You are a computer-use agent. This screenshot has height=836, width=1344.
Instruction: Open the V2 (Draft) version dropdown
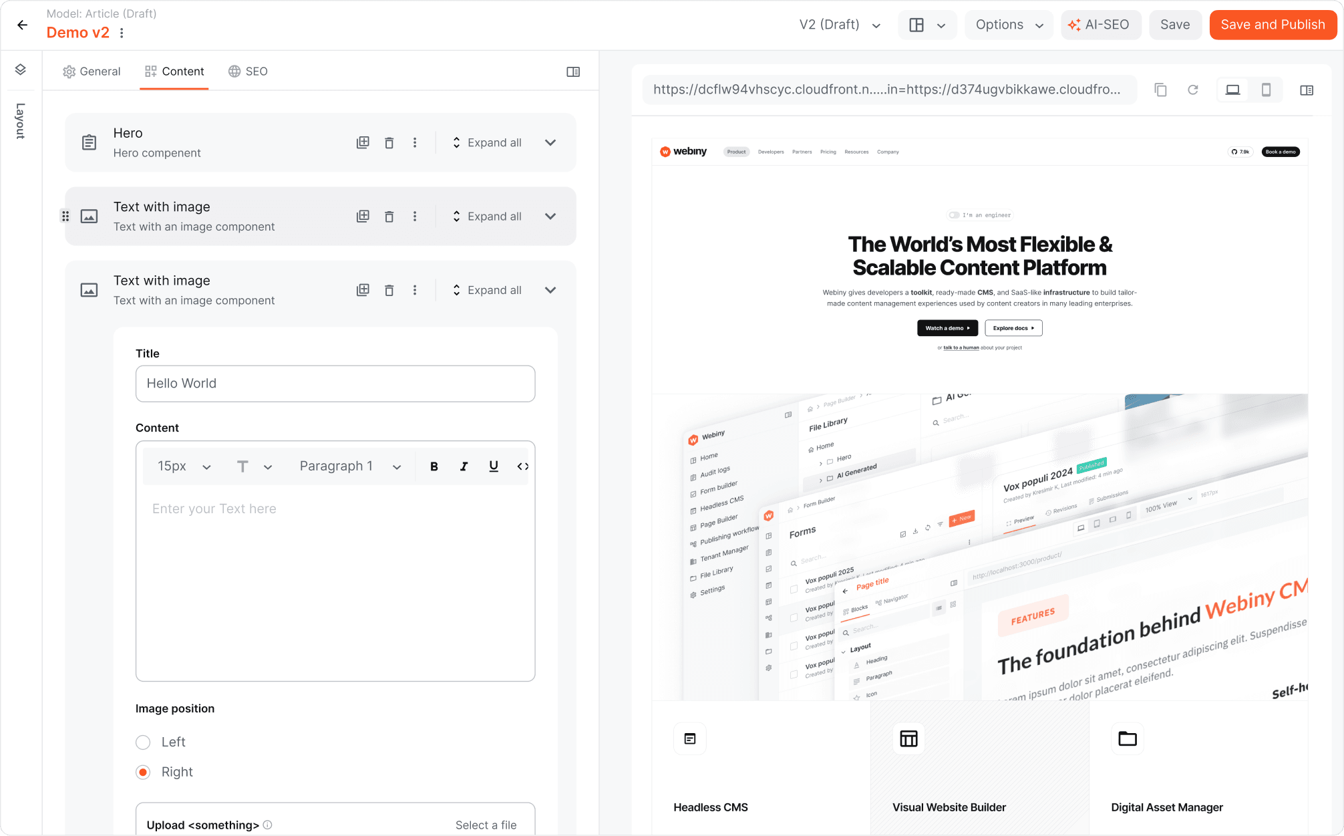[839, 24]
